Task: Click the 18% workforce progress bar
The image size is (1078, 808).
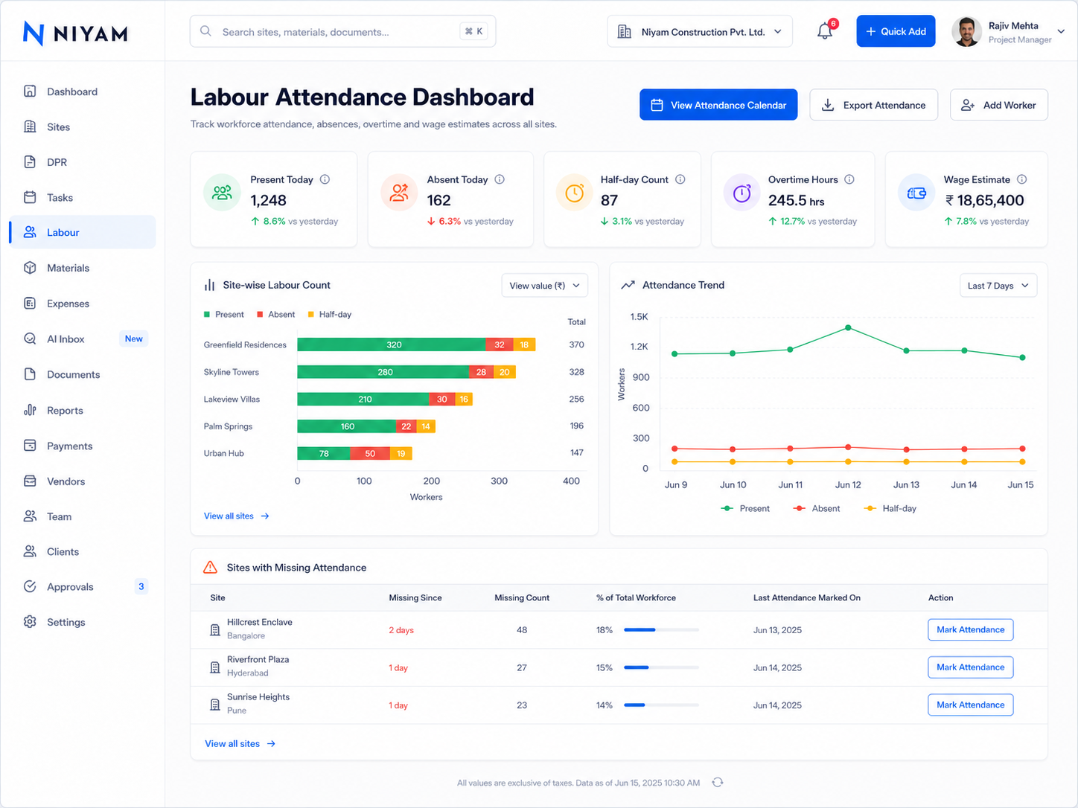Action: click(661, 630)
